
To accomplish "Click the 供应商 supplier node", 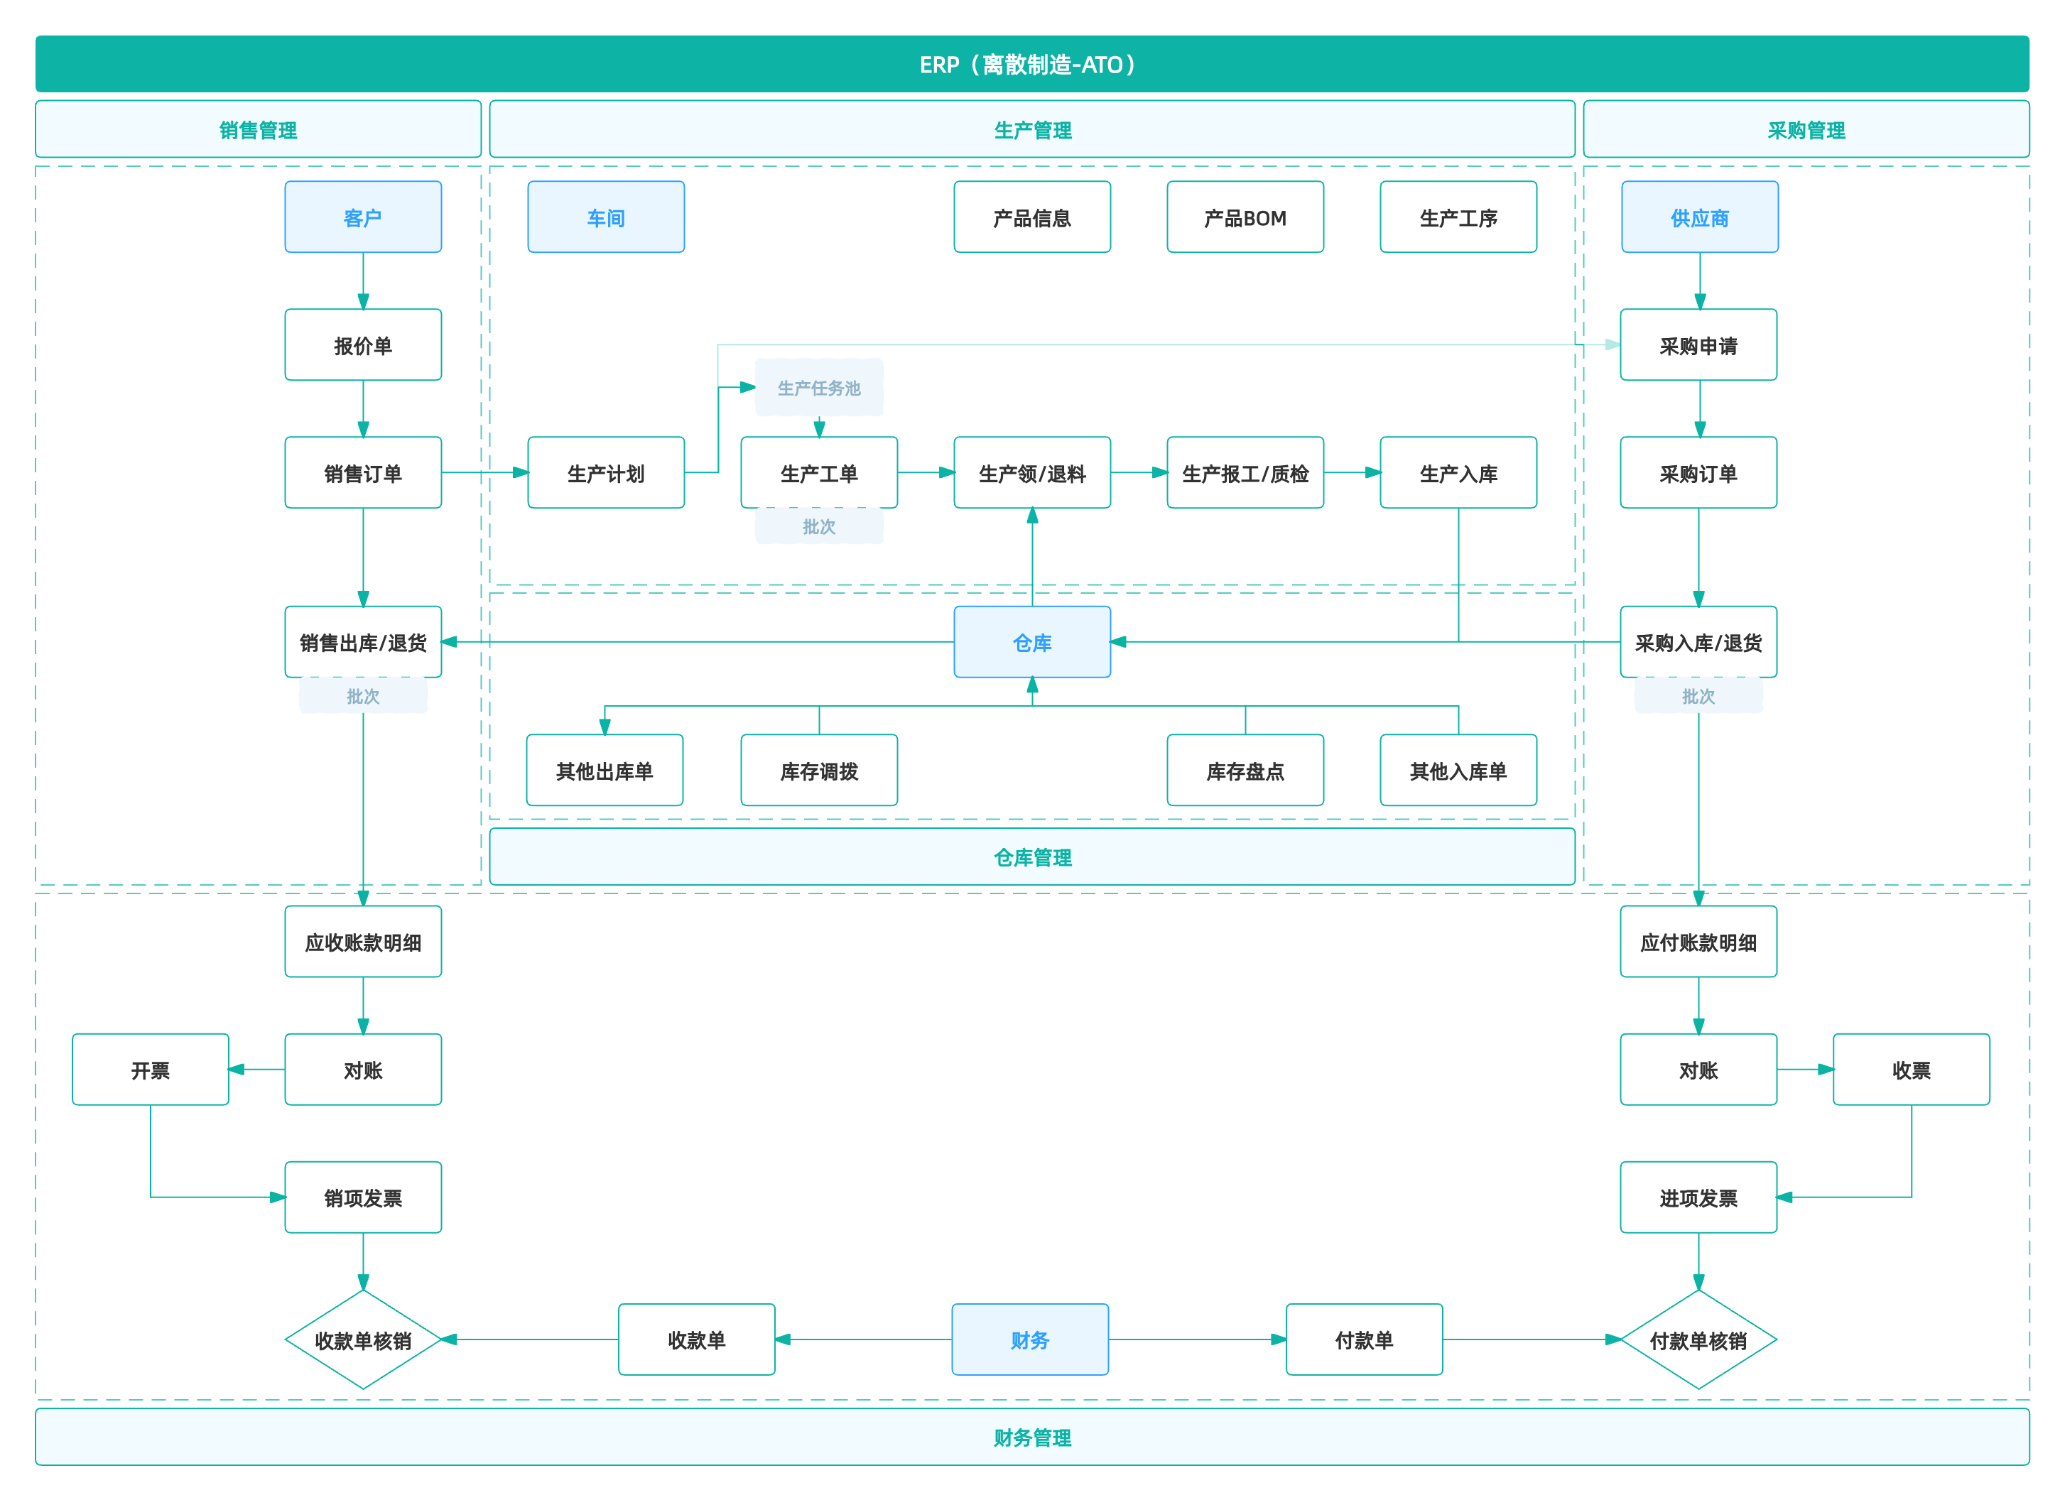I will [x=1699, y=217].
